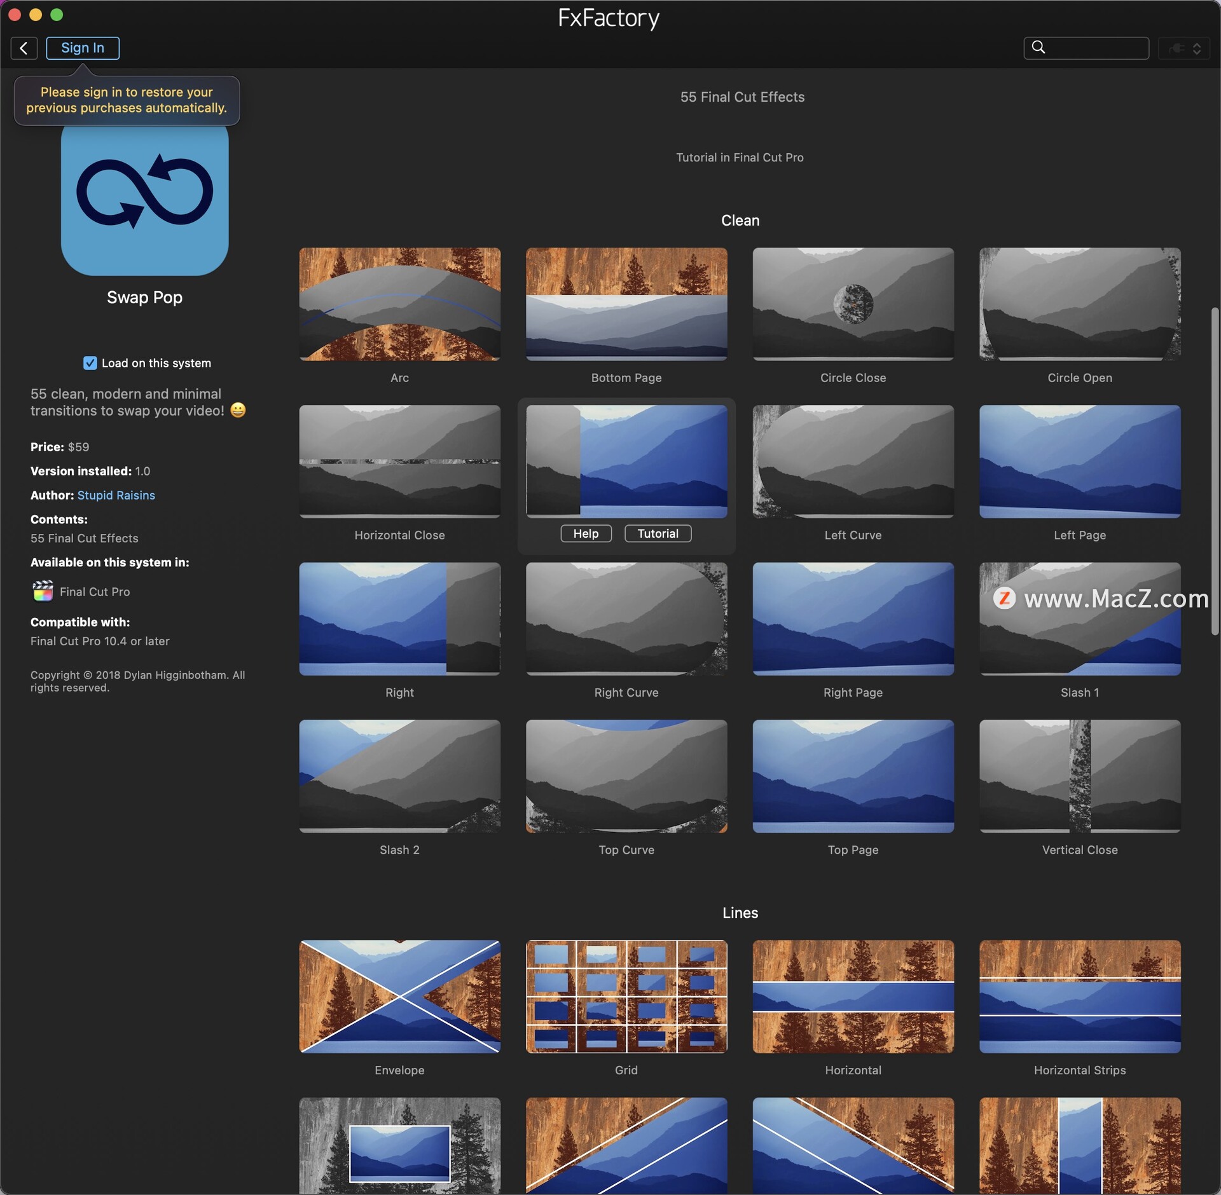This screenshot has height=1195, width=1221.
Task: Open Tutorial in Final Cut Pro link
Action: tap(740, 158)
